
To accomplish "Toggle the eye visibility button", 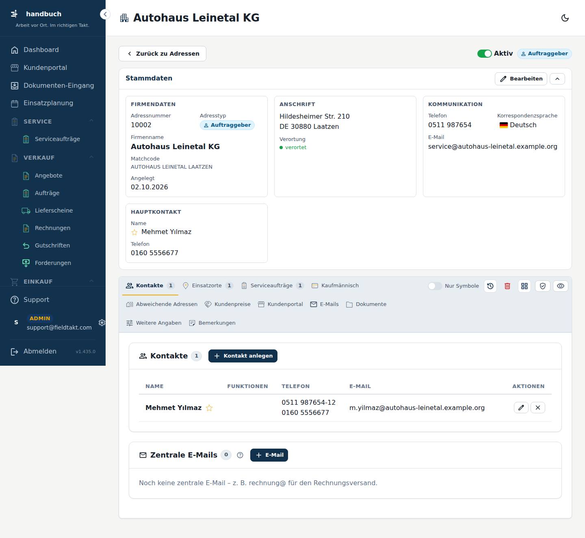I will click(x=561, y=286).
